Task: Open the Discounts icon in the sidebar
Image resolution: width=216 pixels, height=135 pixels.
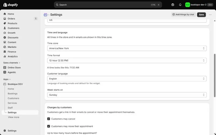Action: point(5,38)
